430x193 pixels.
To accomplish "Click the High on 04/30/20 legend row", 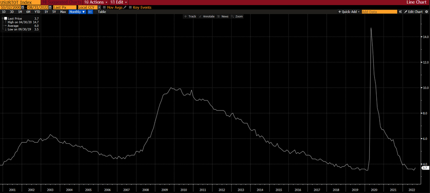I will (x=23, y=22).
